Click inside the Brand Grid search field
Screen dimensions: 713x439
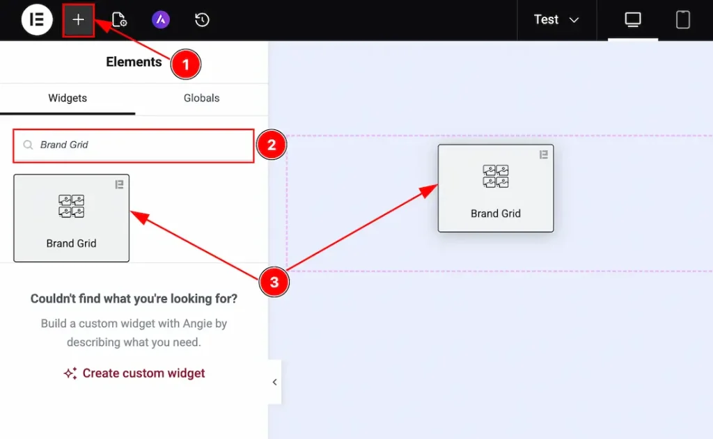pos(132,145)
